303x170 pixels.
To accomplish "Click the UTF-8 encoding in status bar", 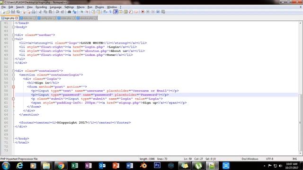I will (269, 159).
